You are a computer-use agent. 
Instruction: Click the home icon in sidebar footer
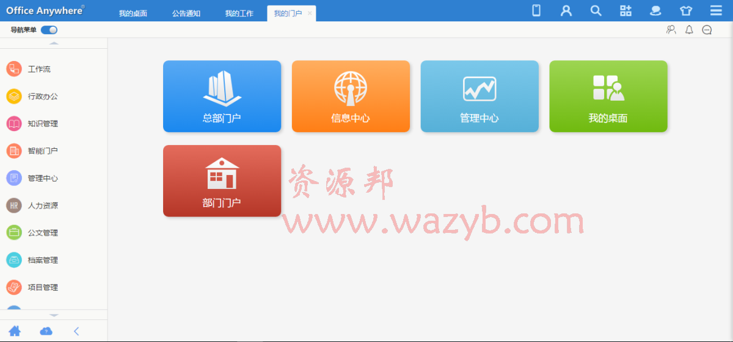point(15,331)
